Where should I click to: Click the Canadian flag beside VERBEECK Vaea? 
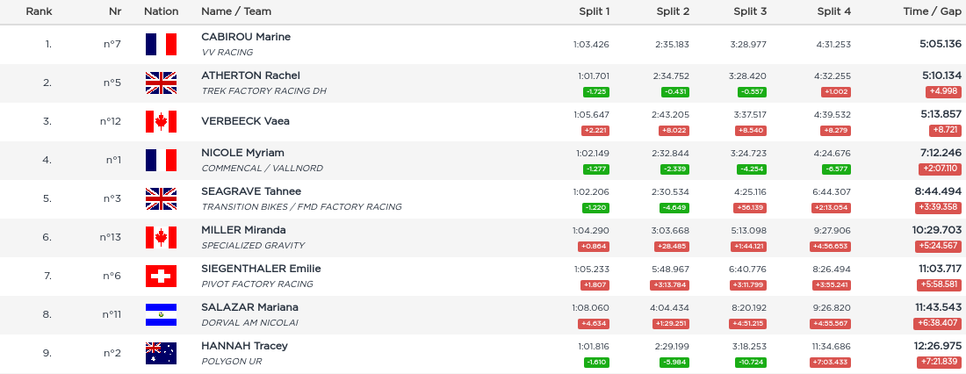[161, 121]
